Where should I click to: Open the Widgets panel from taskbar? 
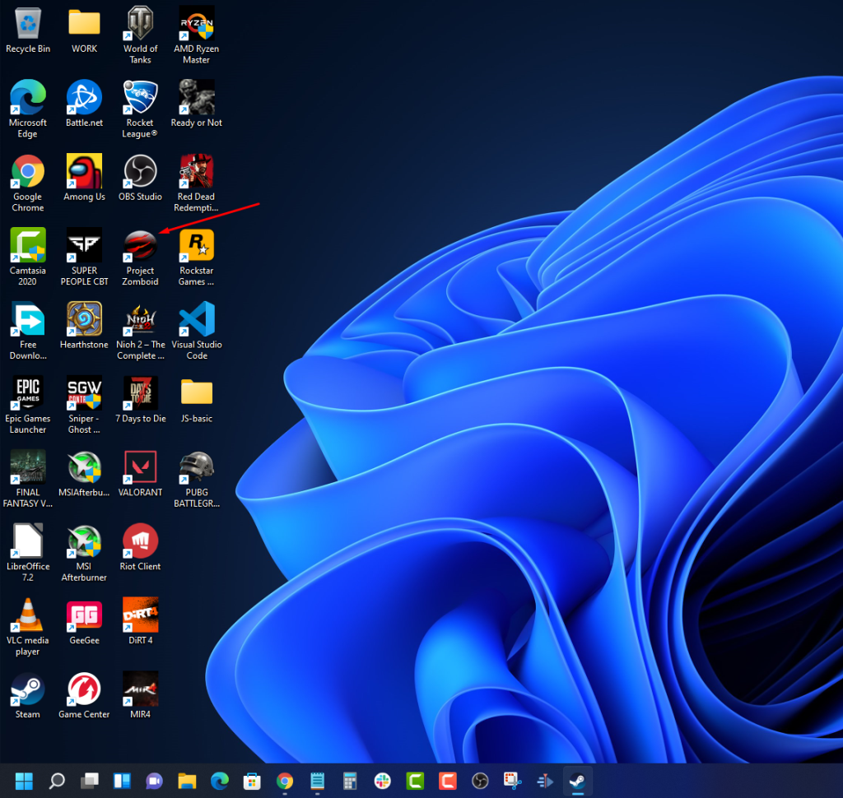point(122,781)
